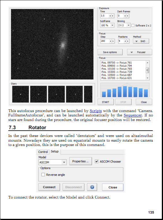Expand the Binning 2 X 2 dropdown
The width and height of the screenshot is (163, 220).
tap(124, 25)
